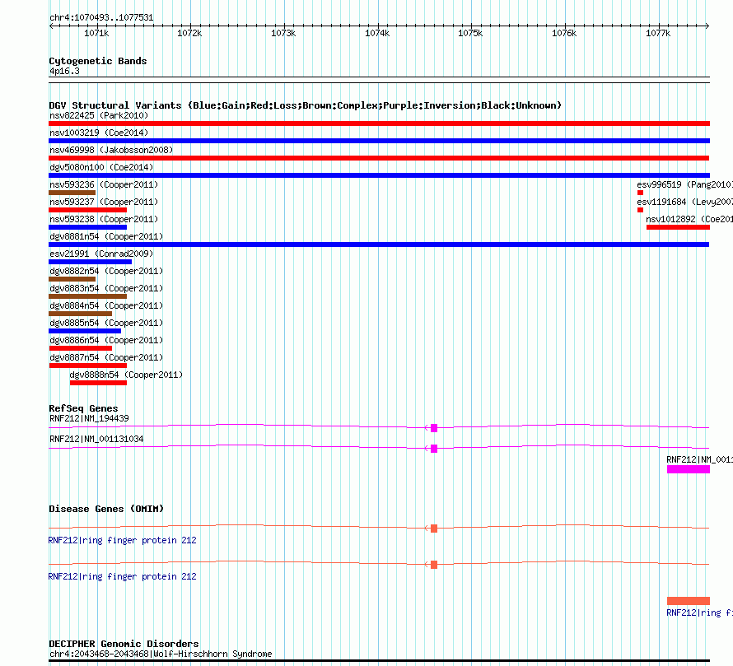
Task: Click the 1074k ruler tick label
Action: (x=377, y=33)
